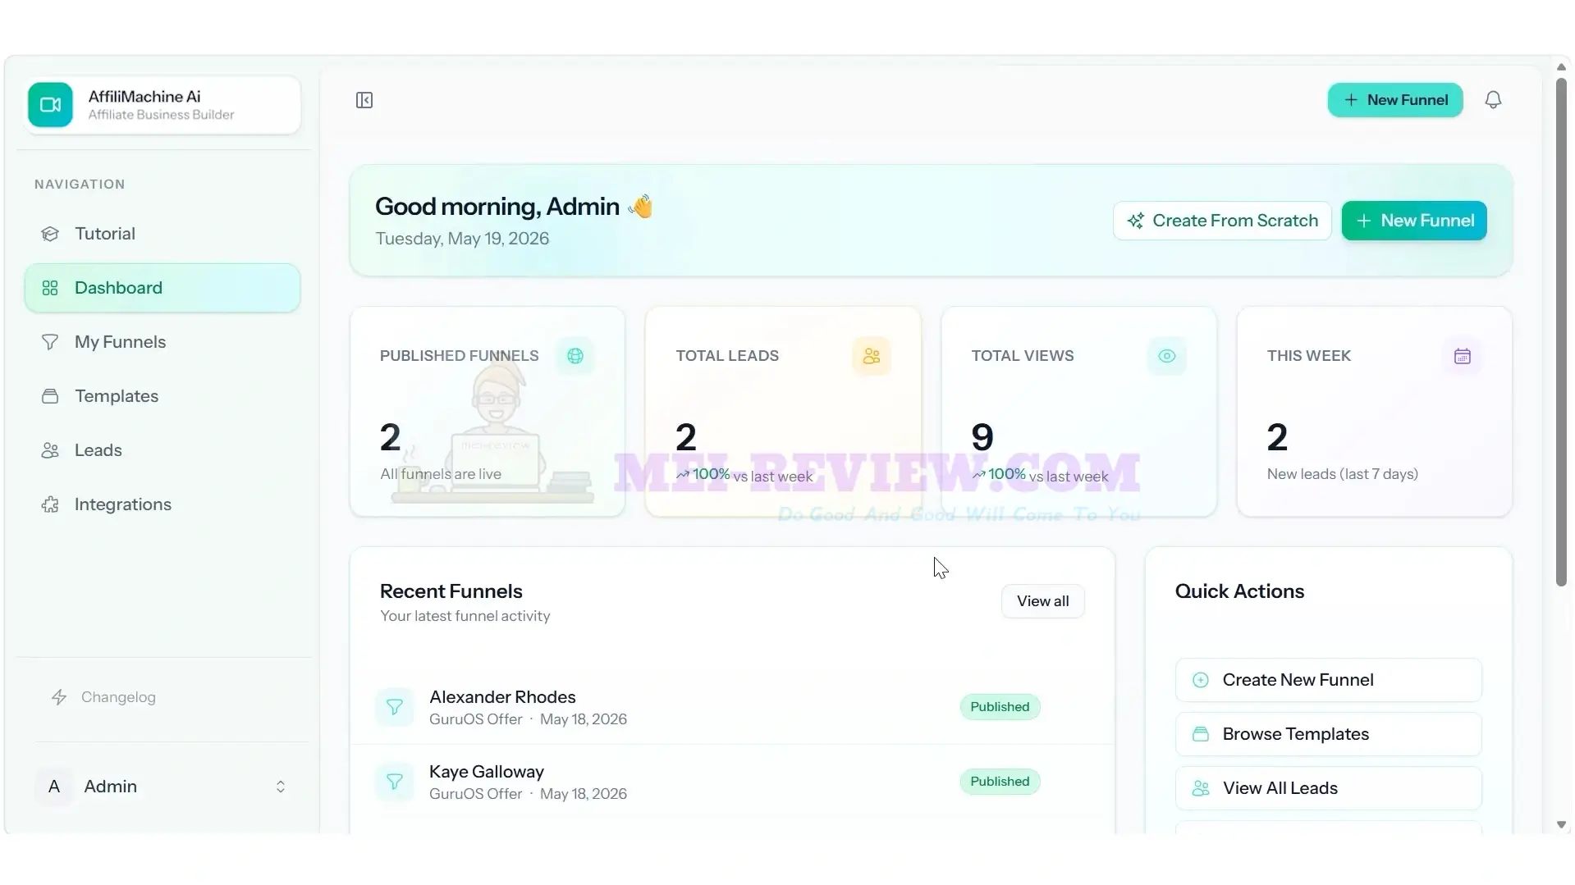Open the Integrations section
The height and width of the screenshot is (885, 1575).
(x=163, y=504)
